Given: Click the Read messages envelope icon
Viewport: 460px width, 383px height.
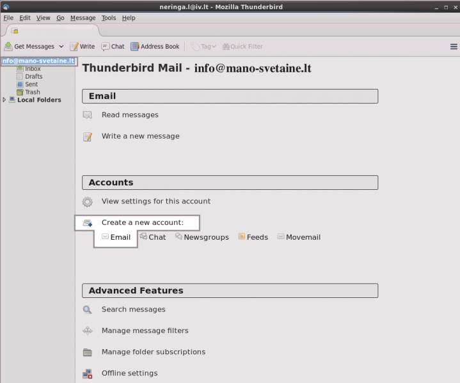Looking at the screenshot, I should [x=88, y=114].
